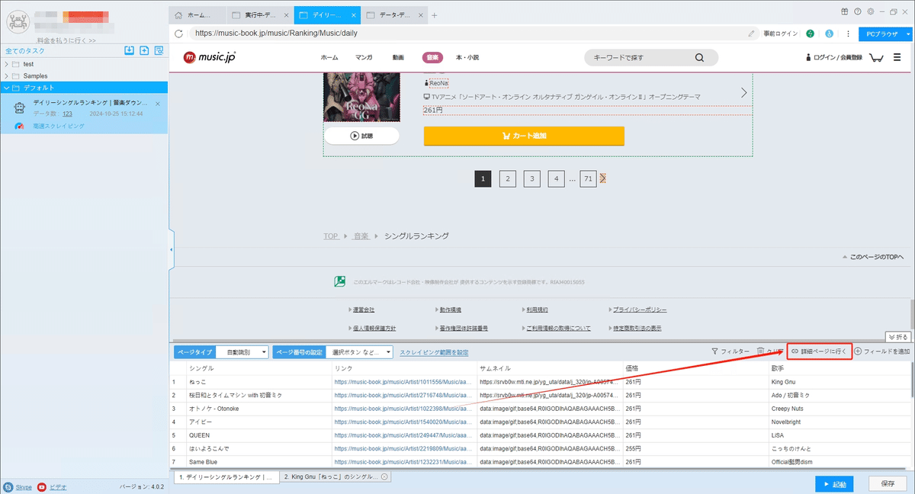Screen dimensions: 915x494
Task: Click the フィルター button
Action: [x=730, y=351]
